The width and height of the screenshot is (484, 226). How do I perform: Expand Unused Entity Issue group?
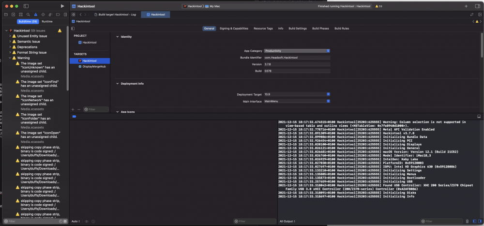click(10, 36)
